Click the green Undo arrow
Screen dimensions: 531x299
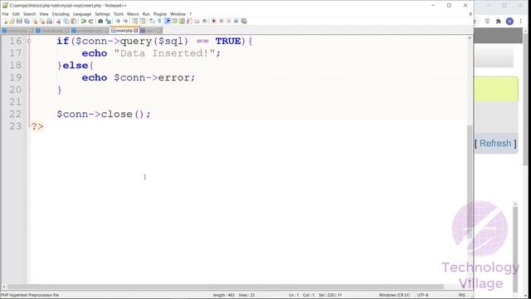[x=83, y=21]
